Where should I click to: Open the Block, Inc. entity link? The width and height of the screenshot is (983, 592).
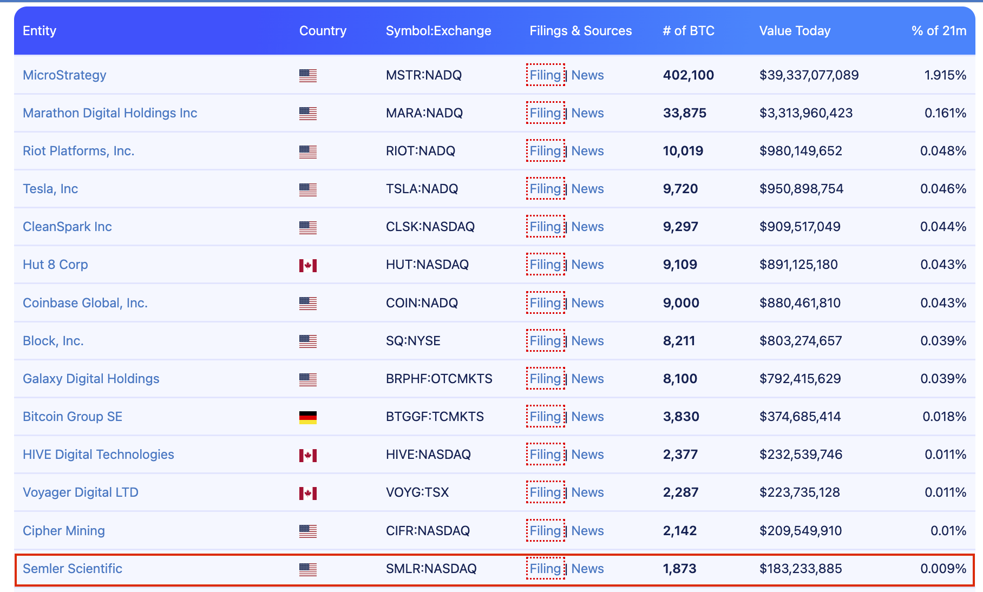(53, 341)
